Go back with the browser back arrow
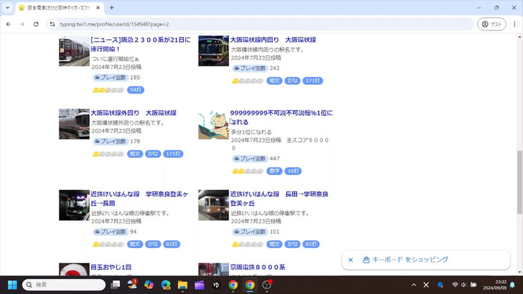The image size is (523, 294). [9, 24]
